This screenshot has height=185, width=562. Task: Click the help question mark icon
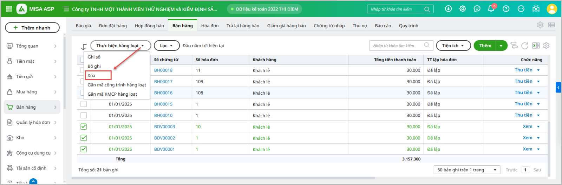tap(506, 9)
